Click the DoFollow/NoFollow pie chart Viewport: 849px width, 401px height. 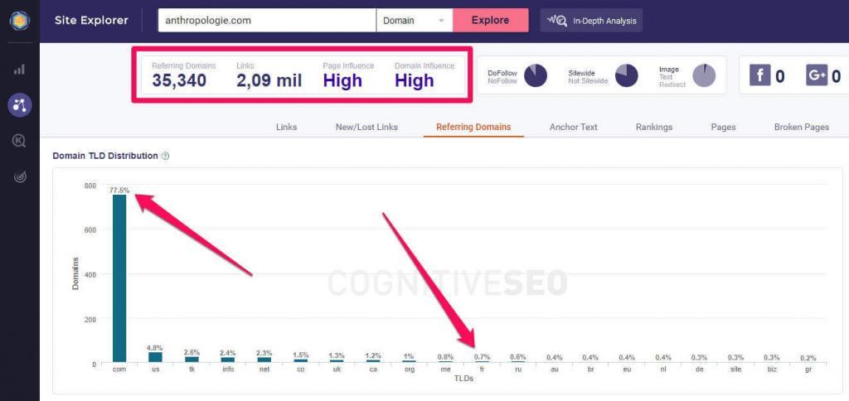pyautogui.click(x=536, y=75)
